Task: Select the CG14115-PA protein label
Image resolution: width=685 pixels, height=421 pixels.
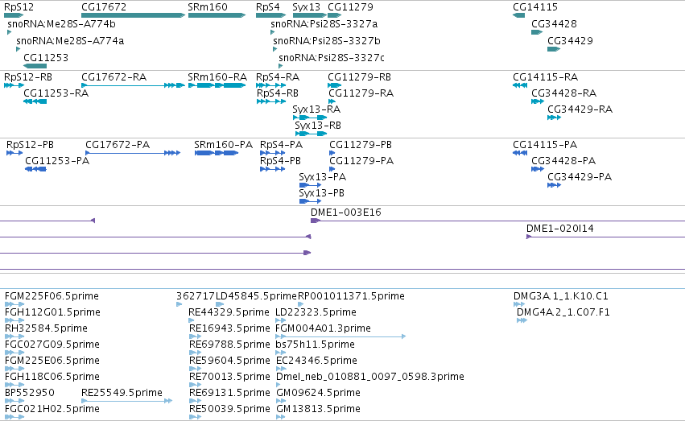Action: [545, 145]
